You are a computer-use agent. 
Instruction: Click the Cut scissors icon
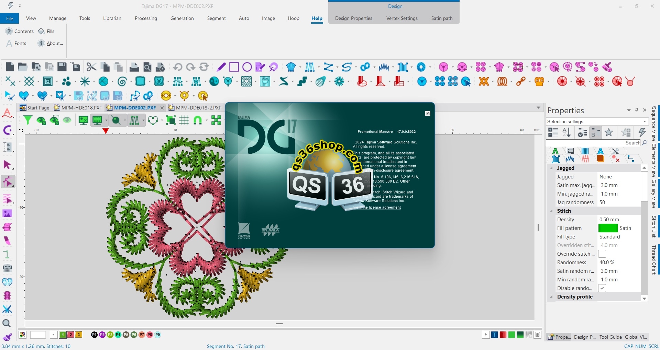(x=91, y=67)
